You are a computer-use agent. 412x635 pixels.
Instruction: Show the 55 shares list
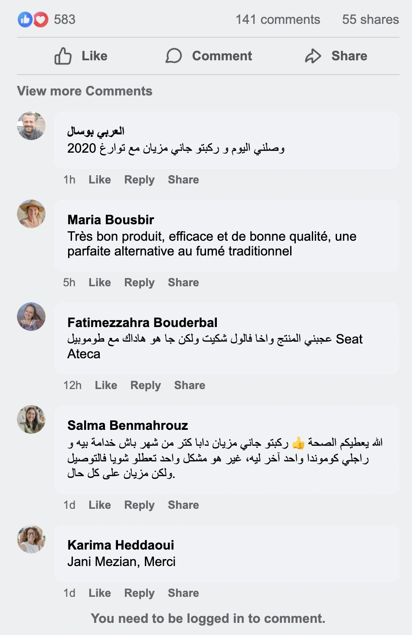(x=370, y=20)
